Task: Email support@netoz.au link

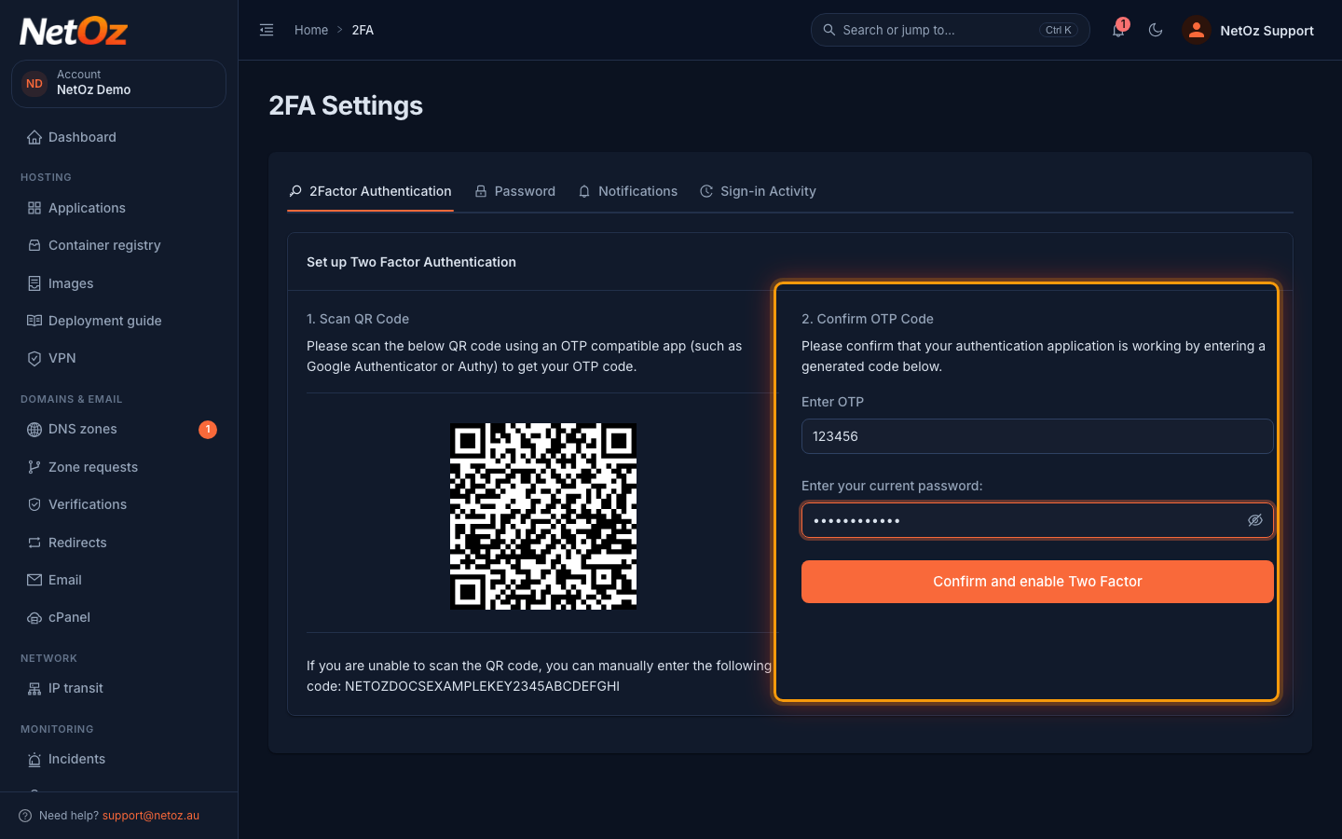Action: tap(151, 816)
